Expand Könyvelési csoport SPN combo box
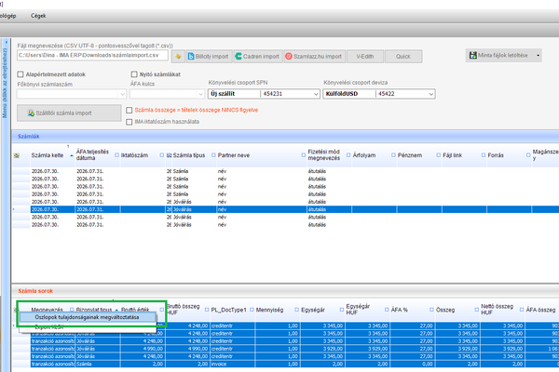 316,94
